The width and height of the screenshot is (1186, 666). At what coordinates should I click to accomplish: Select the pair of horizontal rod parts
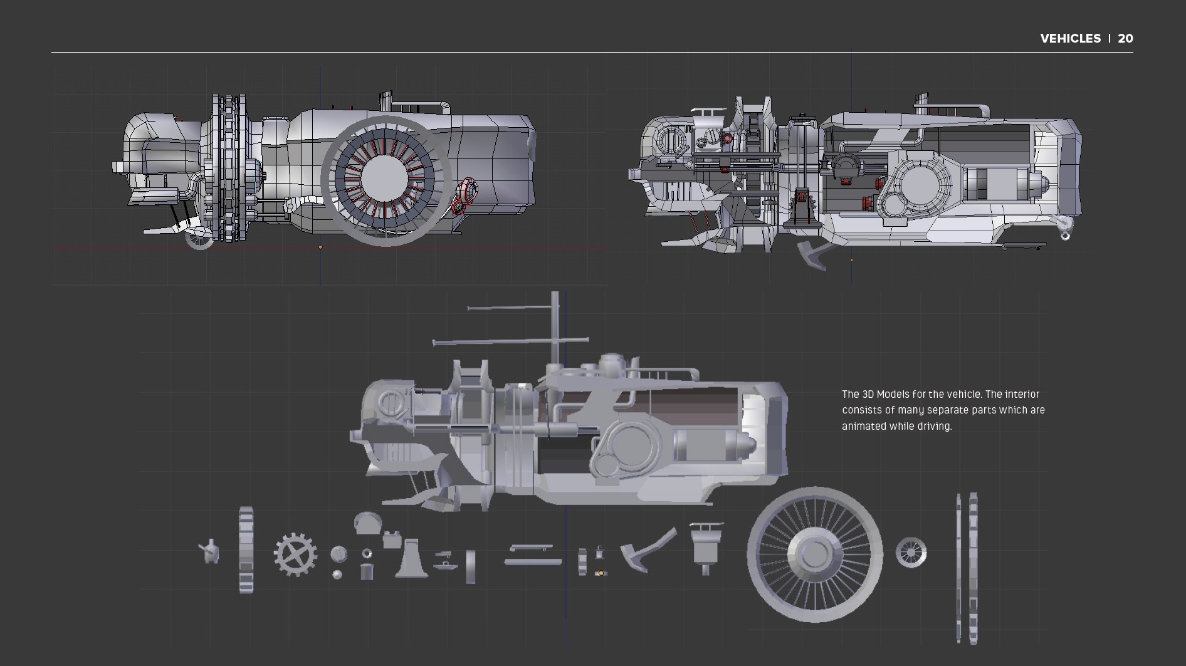coord(532,555)
